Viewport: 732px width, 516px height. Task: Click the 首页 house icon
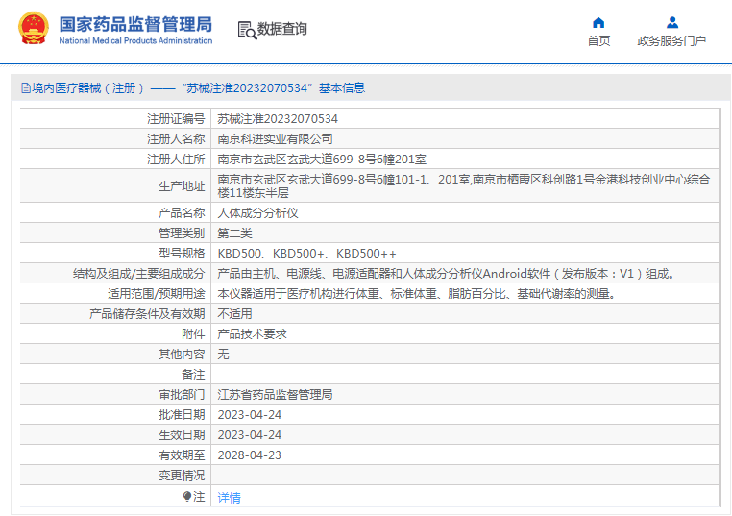(x=598, y=22)
